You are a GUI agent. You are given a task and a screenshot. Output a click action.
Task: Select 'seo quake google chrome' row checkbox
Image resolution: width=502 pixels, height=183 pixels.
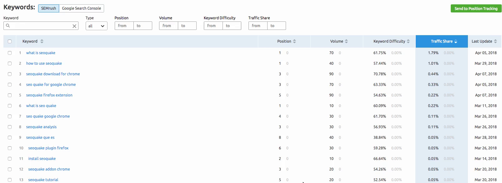pos(10,116)
